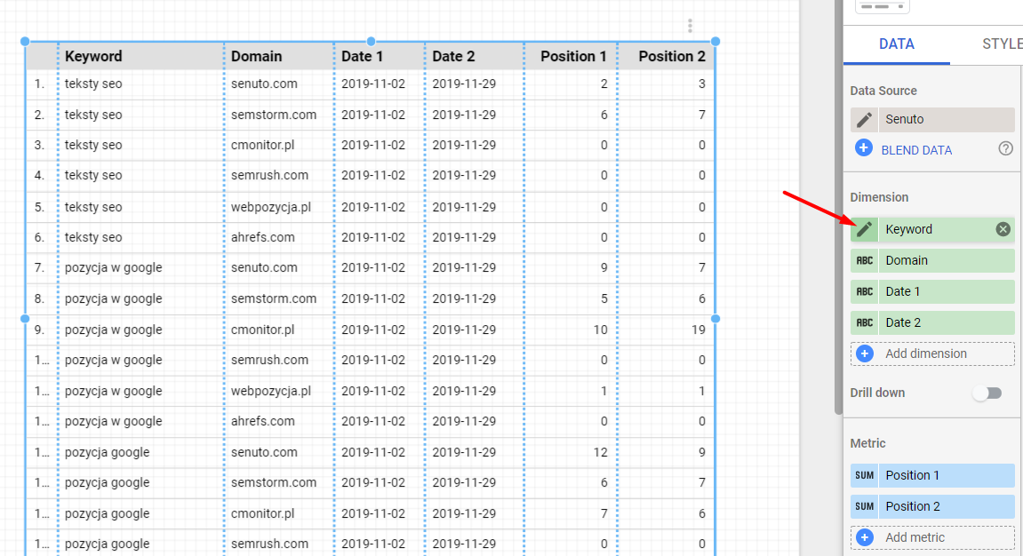Click ahrefs.com cell in row 6
Image resolution: width=1023 pixels, height=556 pixels.
pyautogui.click(x=262, y=237)
